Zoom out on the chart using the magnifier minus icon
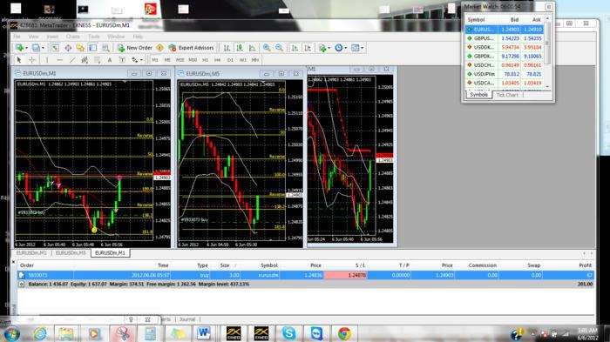610x342 pixels. [x=280, y=48]
